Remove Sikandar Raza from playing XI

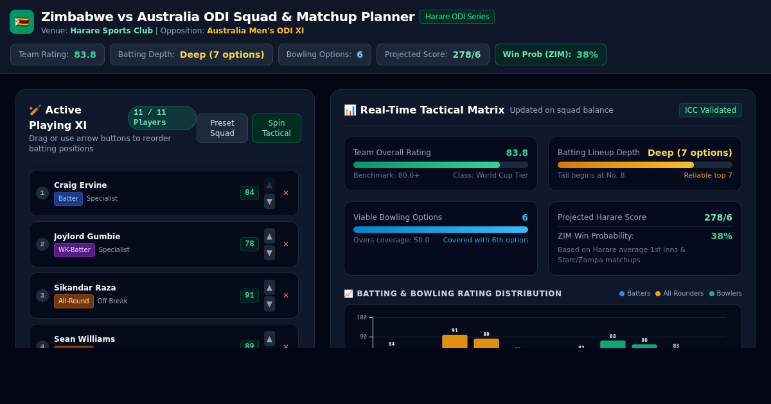click(286, 296)
